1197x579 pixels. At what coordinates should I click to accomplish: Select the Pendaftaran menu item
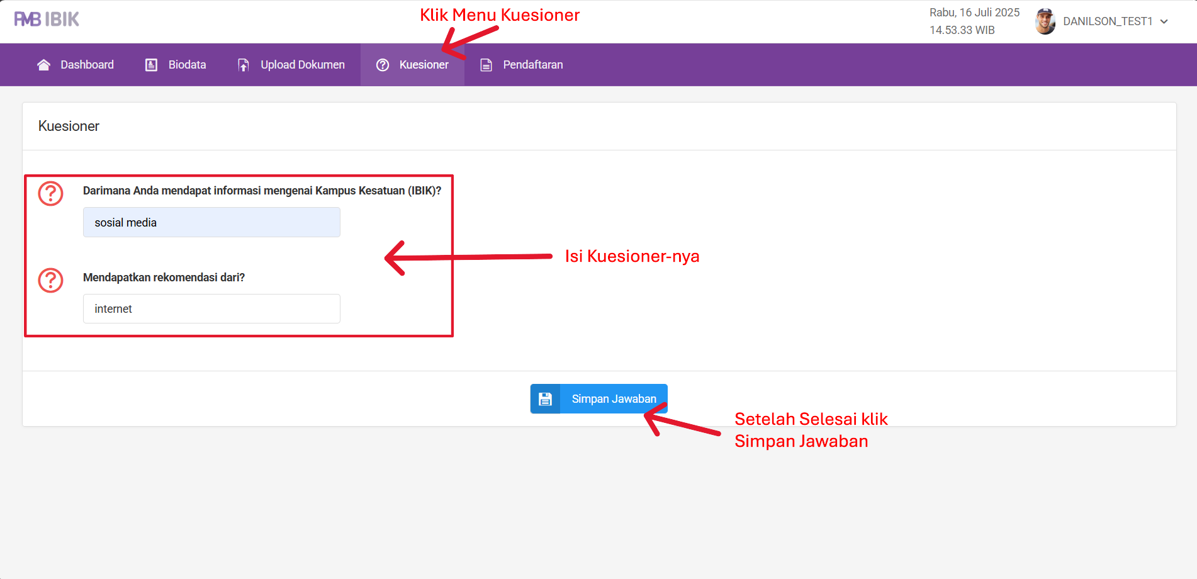tap(532, 65)
